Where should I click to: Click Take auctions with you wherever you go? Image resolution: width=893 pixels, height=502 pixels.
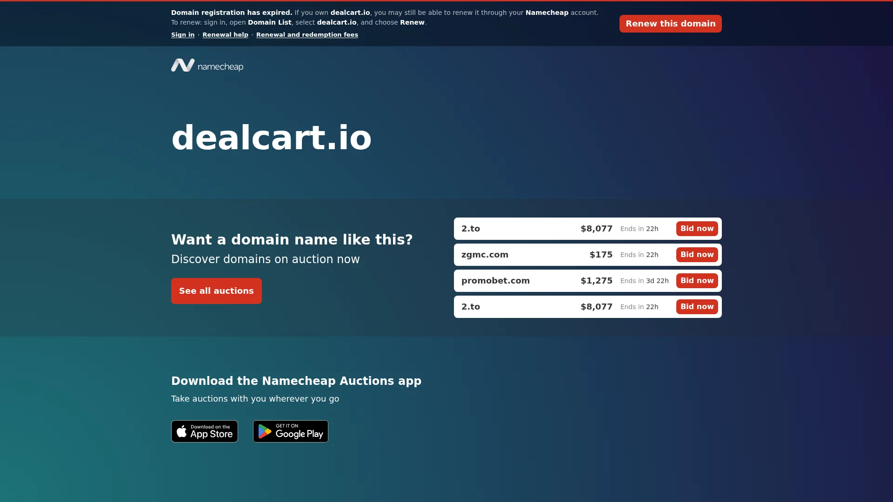(x=255, y=399)
